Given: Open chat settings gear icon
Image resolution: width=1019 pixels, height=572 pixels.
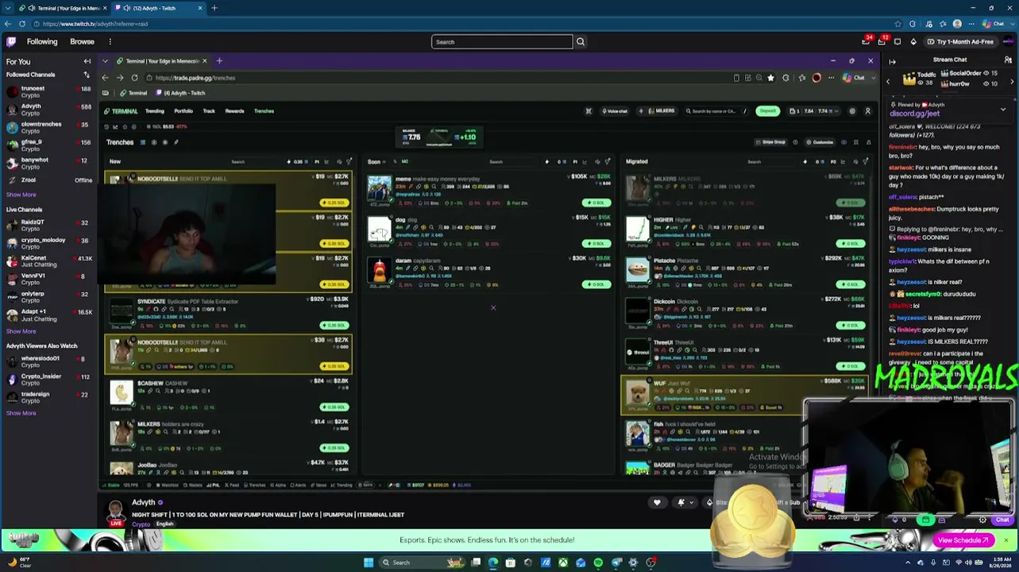Looking at the screenshot, I should point(982,520).
